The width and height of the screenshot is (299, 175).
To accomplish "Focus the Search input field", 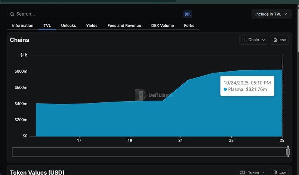I will click(x=97, y=14).
